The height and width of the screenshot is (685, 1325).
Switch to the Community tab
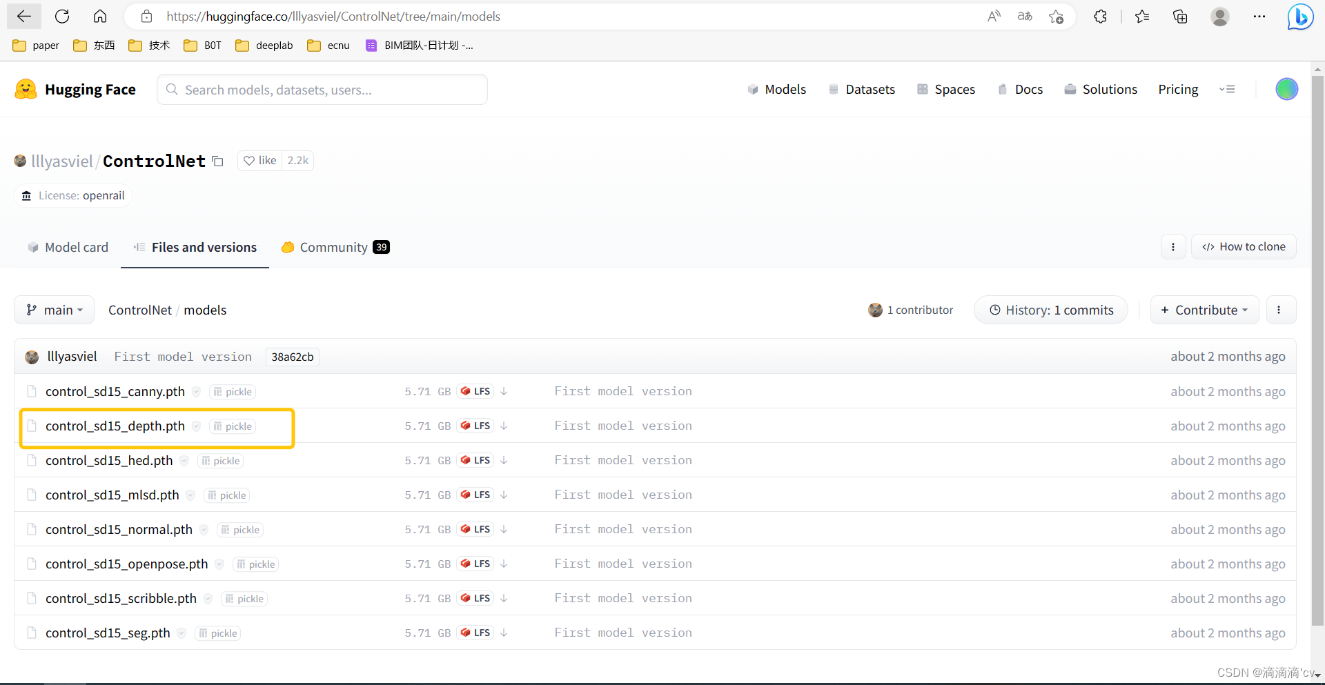[335, 247]
